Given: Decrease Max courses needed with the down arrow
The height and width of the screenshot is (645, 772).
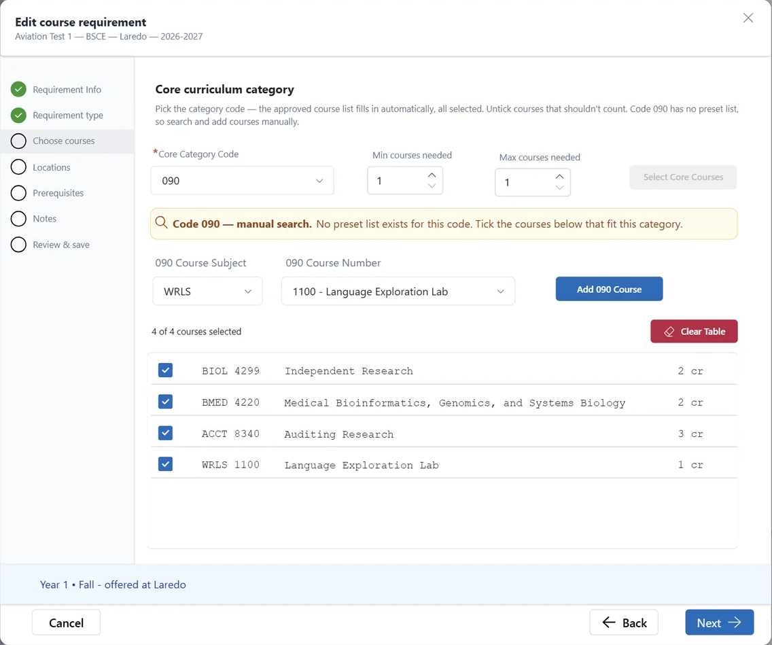Looking at the screenshot, I should [559, 188].
